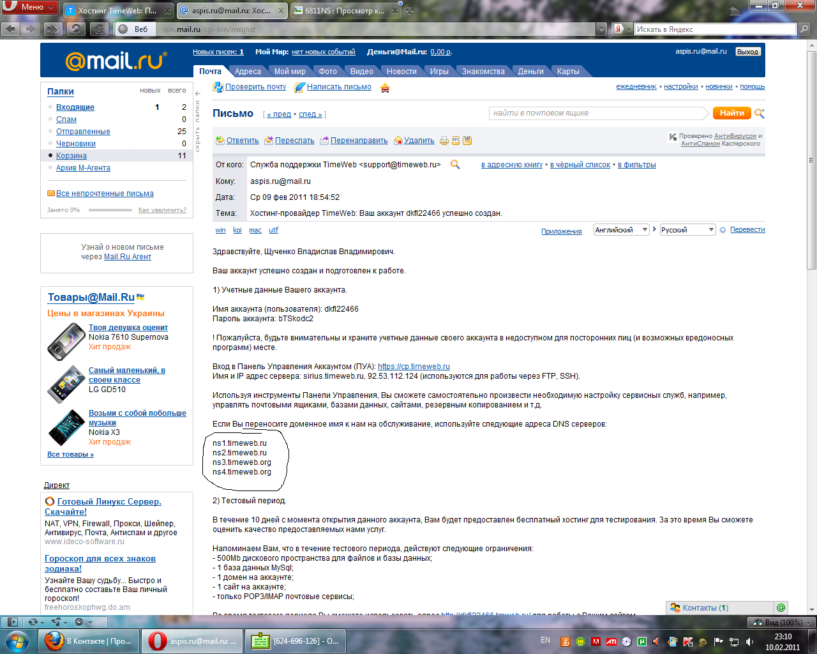Image resolution: width=817 pixels, height=654 pixels.
Task: Open the Английский source language dropdown
Action: 621,230
